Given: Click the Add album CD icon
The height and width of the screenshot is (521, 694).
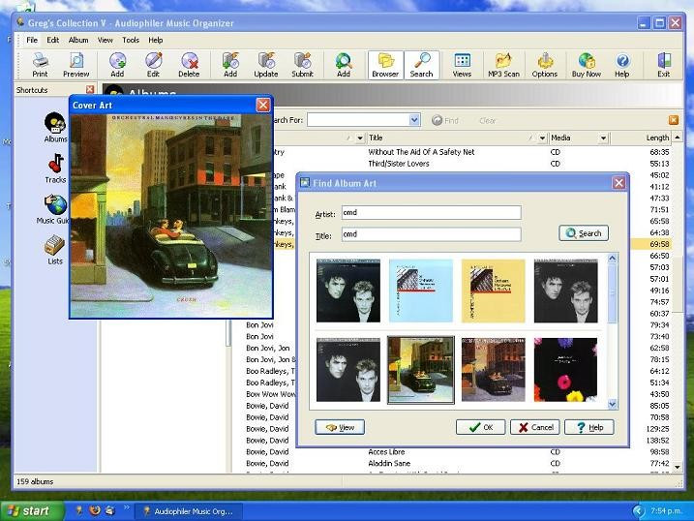Looking at the screenshot, I should click(x=117, y=65).
